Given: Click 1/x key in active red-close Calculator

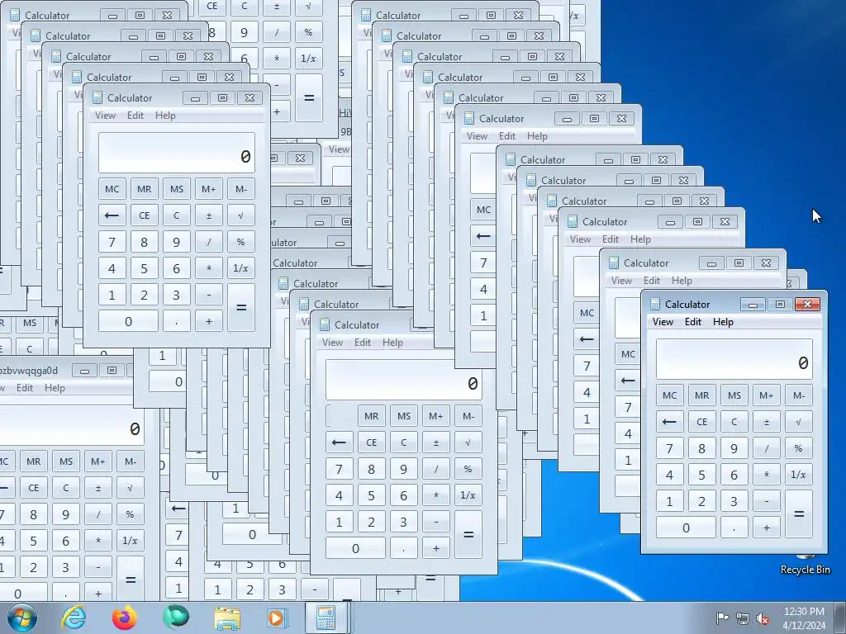Looking at the screenshot, I should click(x=799, y=475).
